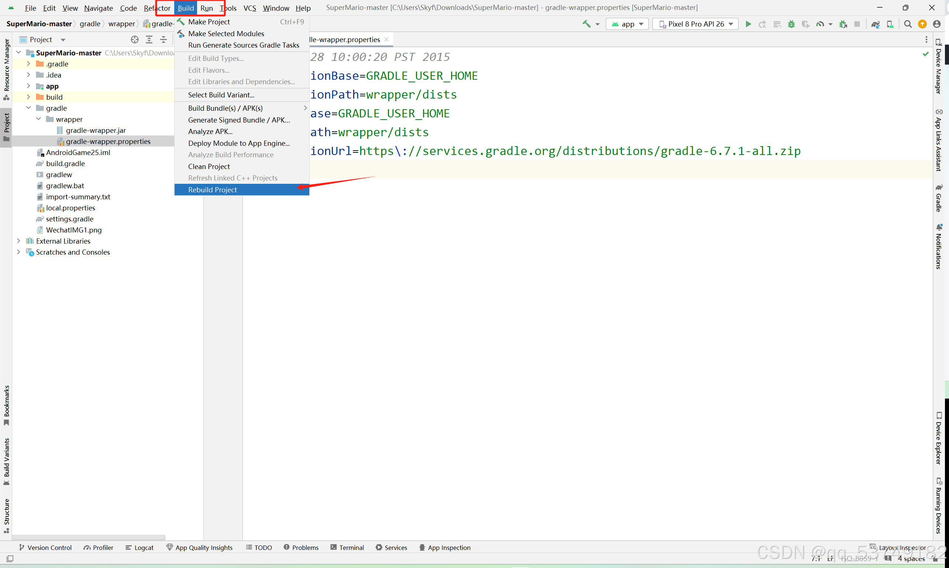Open the Pixel 8 Pro API 26 dropdown
The height and width of the screenshot is (568, 949).
695,24
